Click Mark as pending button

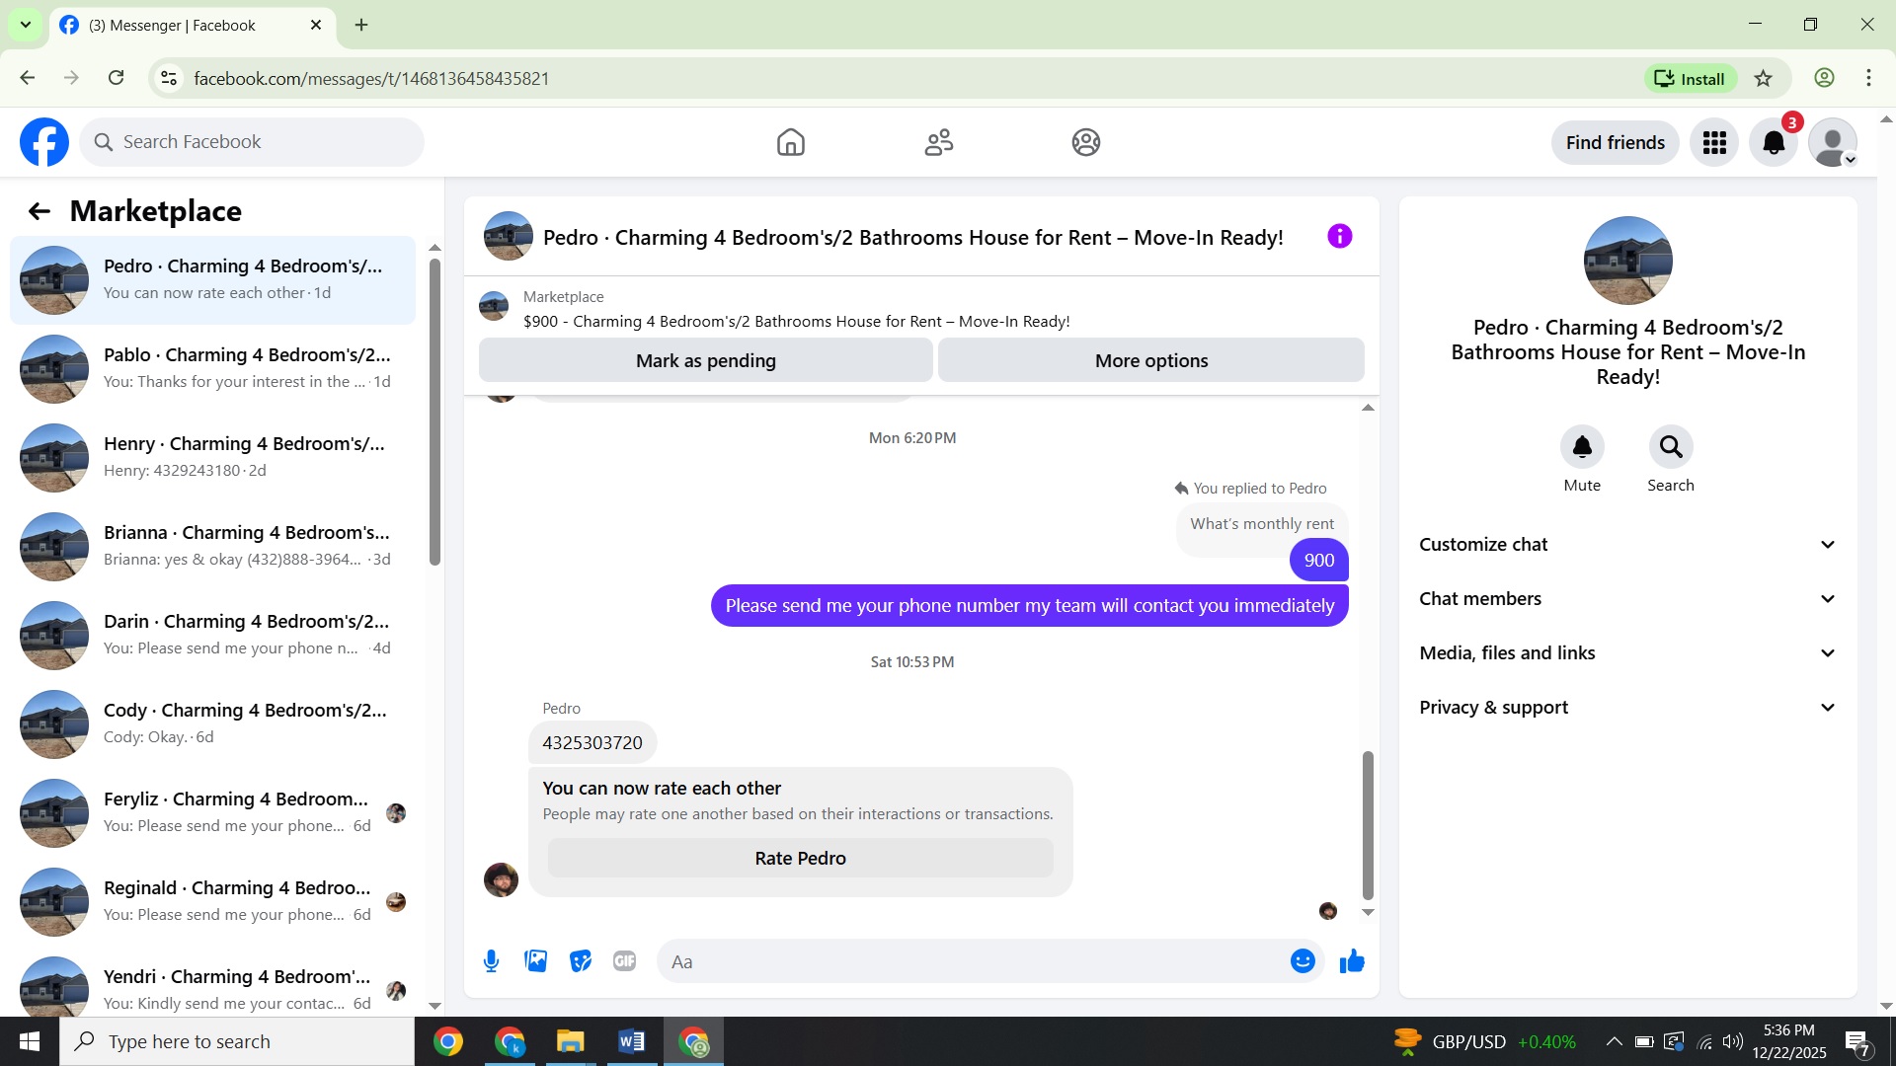click(705, 361)
